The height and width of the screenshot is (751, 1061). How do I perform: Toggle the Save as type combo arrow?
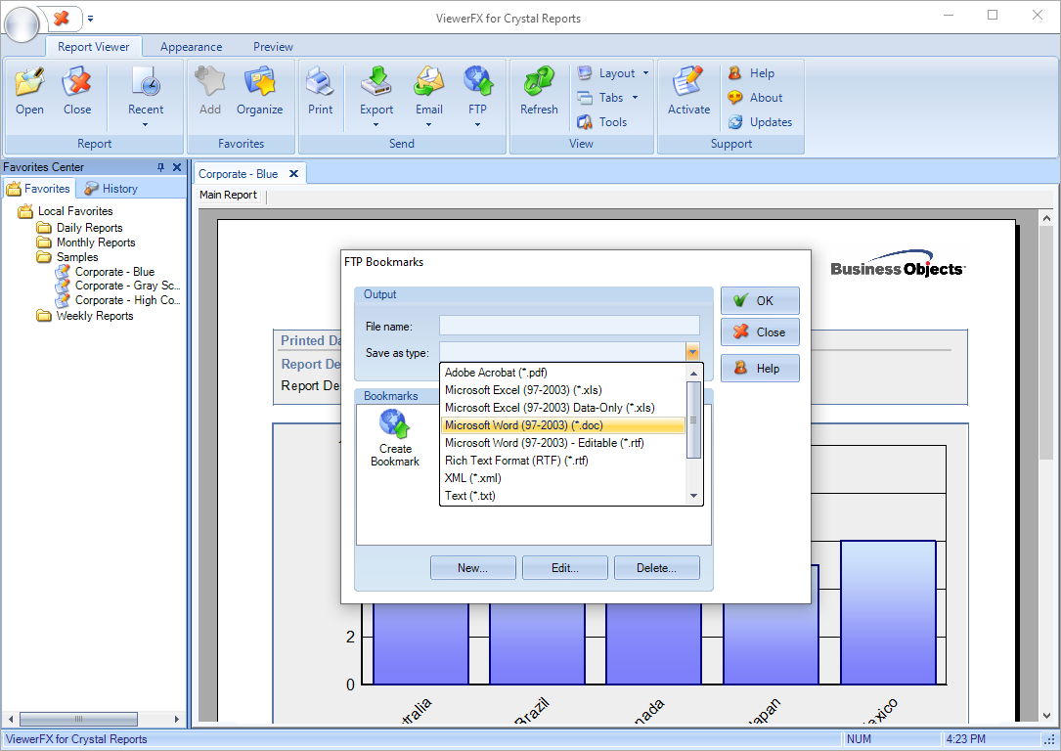point(691,352)
